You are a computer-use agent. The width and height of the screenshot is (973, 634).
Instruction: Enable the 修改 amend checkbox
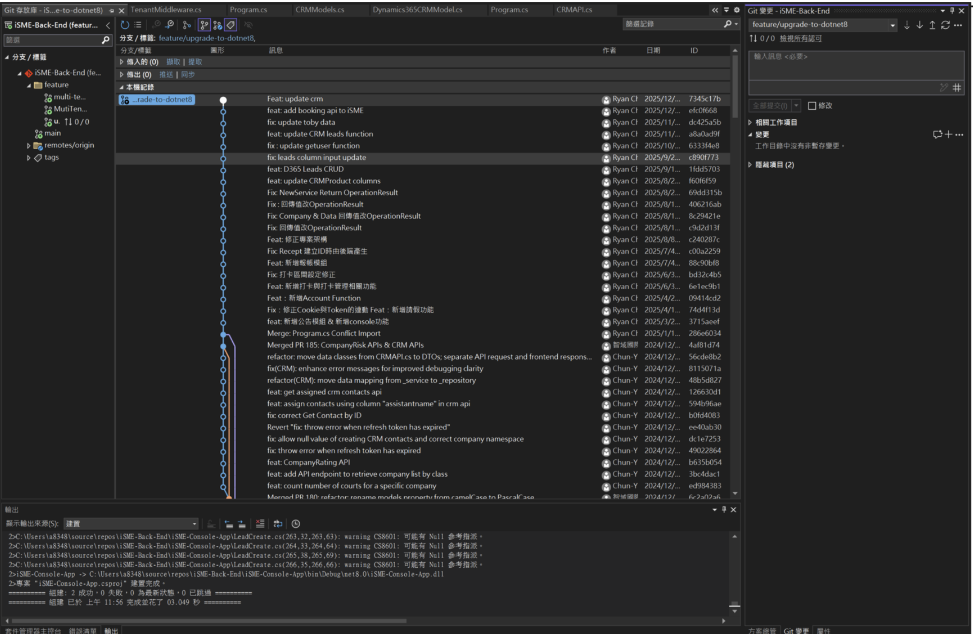[812, 106]
